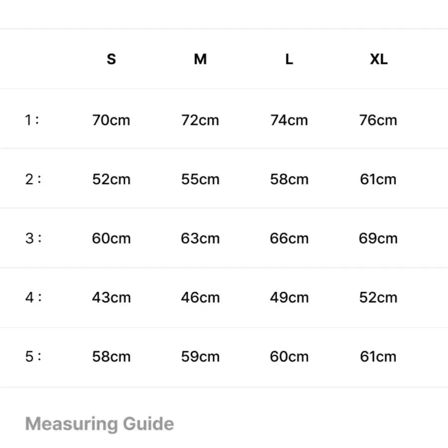The image size is (448, 448).
Task: Click measurement row label 3
Action: (x=33, y=238)
